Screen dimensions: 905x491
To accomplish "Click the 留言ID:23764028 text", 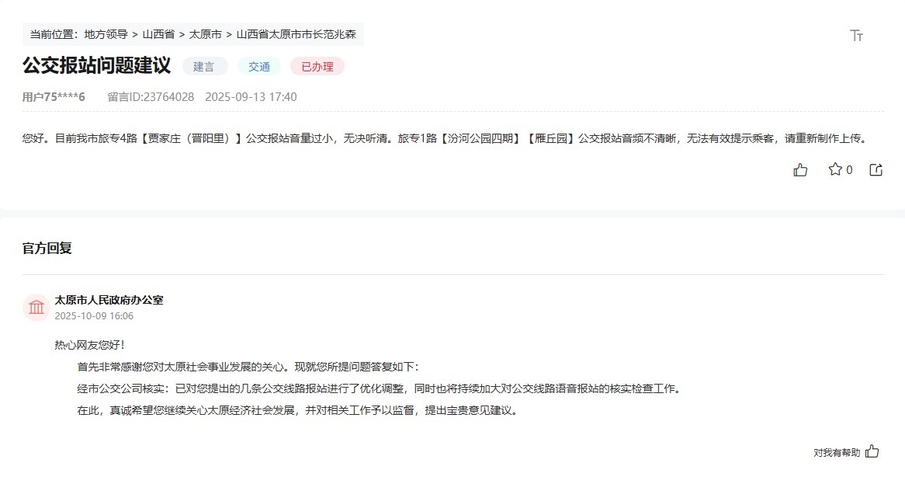I will tap(151, 97).
